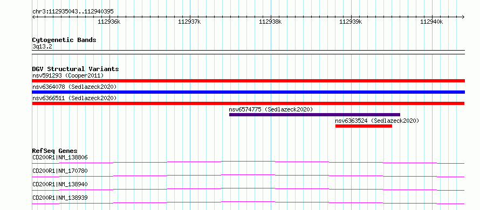Select the blue nsv6364078 variant bar

248,92
